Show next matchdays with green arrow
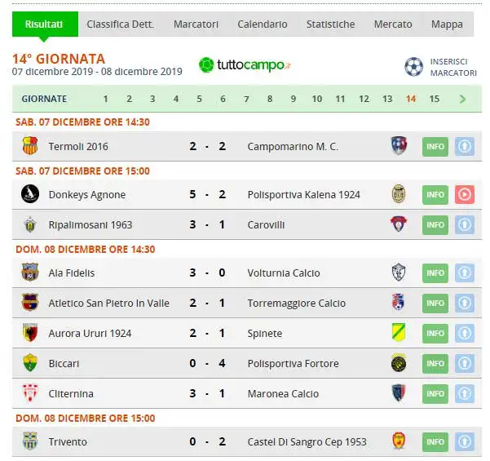Image resolution: width=490 pixels, height=461 pixels. (x=463, y=100)
